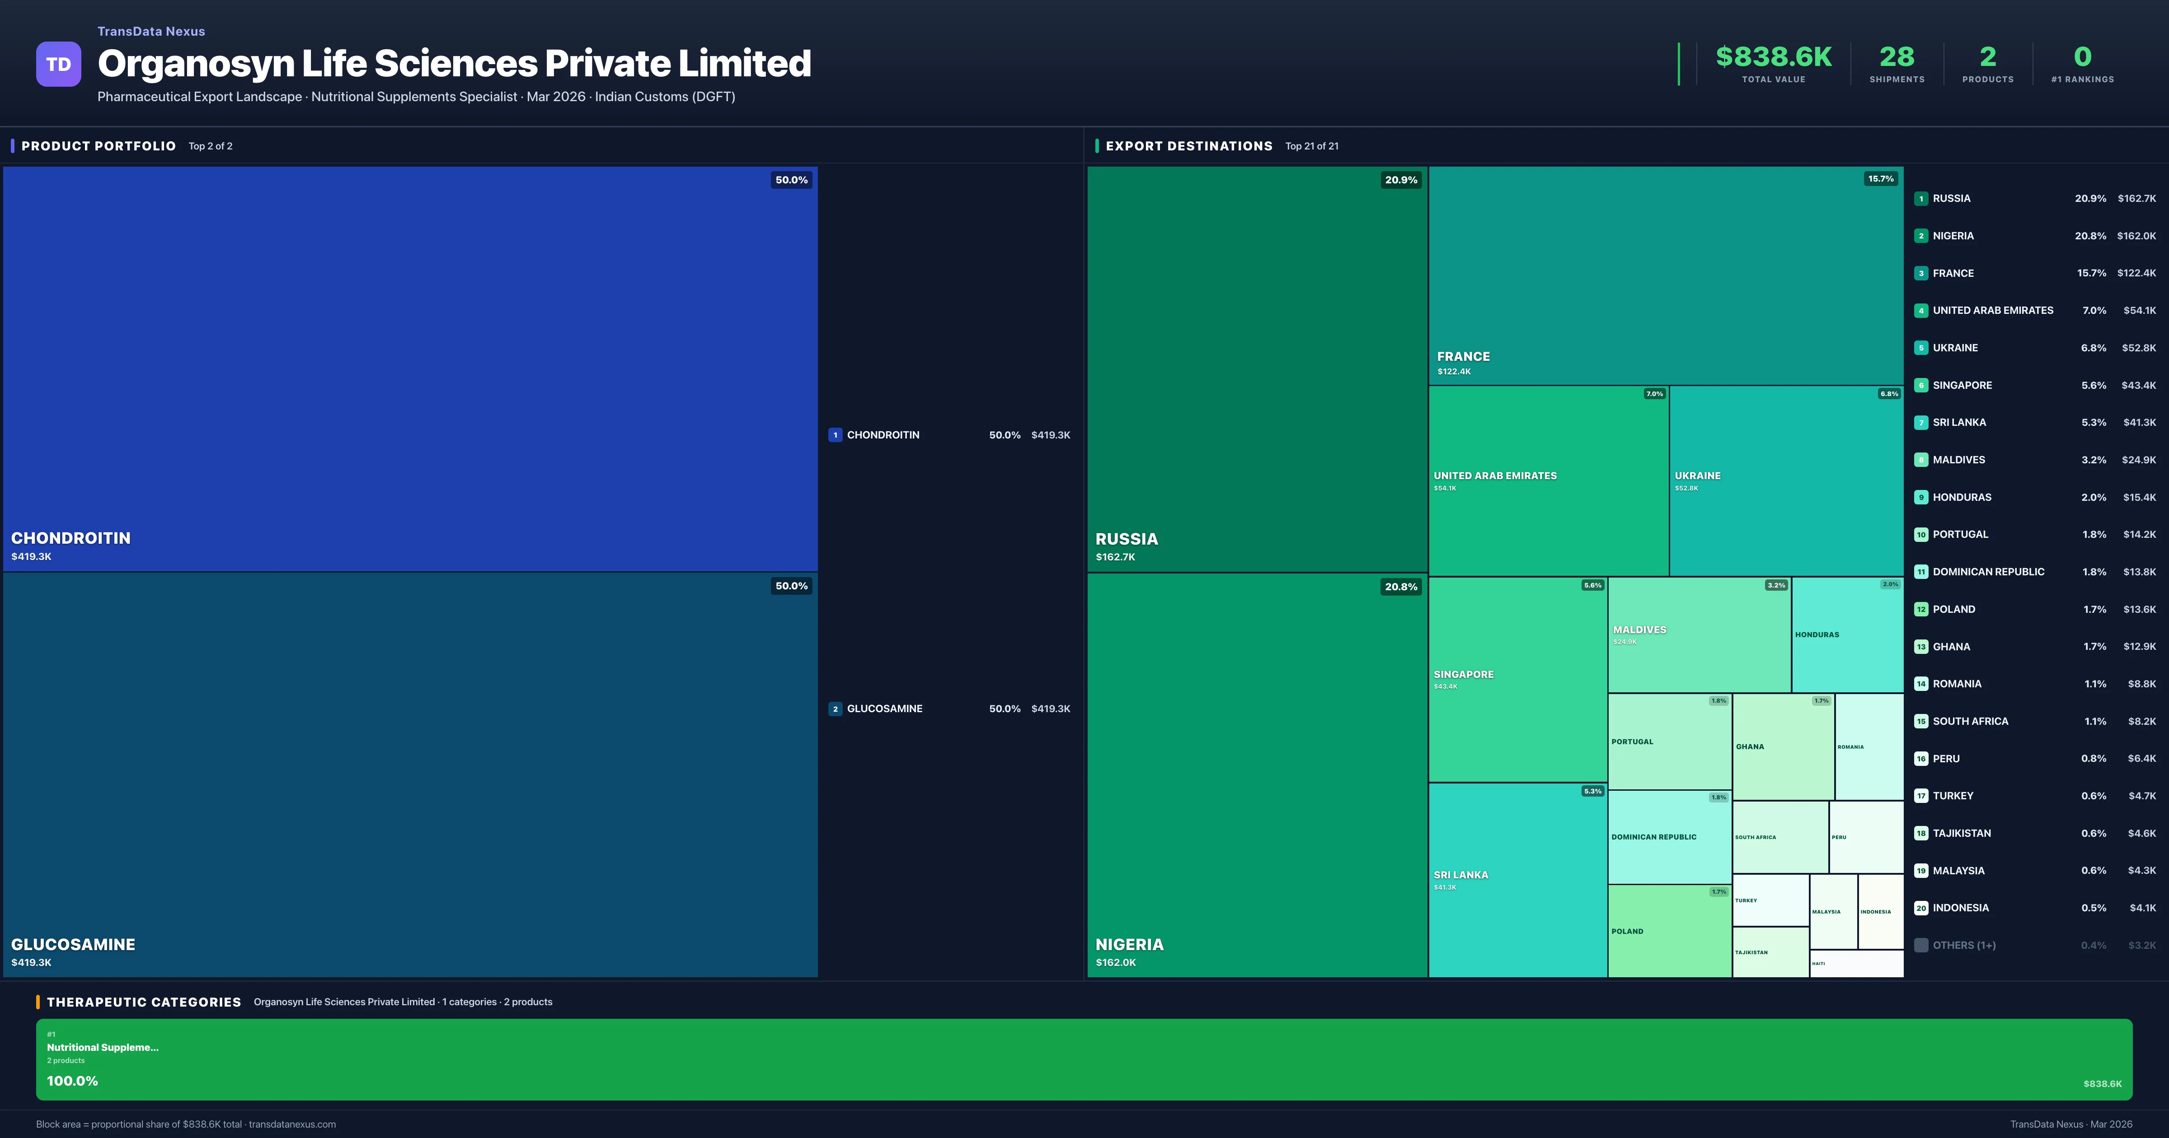Viewport: 2169px width, 1138px height.
Task: Click the Chondroitin product number badge
Action: click(835, 435)
